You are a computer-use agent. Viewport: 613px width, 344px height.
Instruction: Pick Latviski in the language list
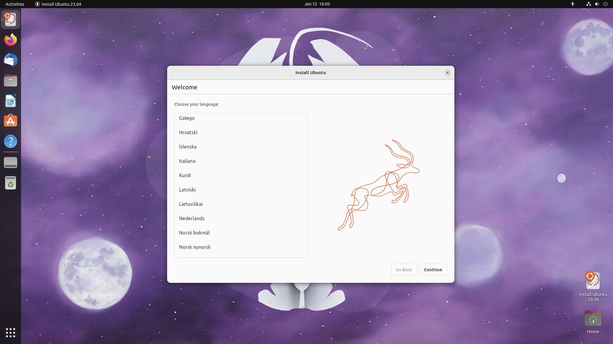pyautogui.click(x=241, y=190)
